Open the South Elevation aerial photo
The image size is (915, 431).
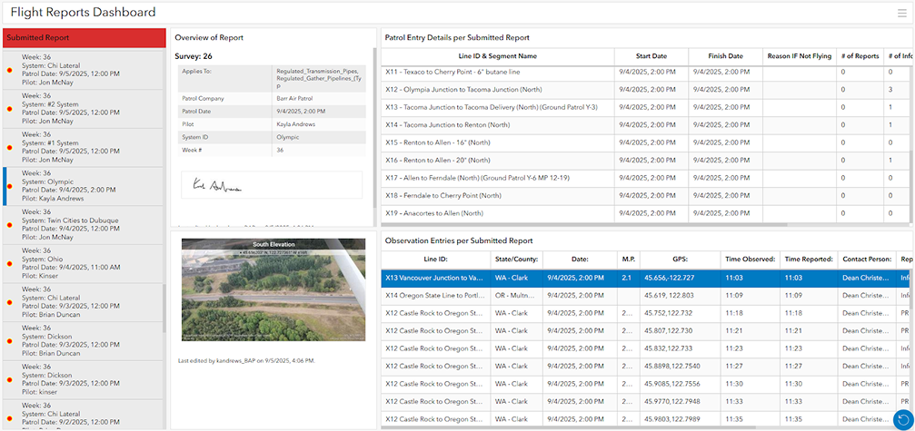pyautogui.click(x=274, y=289)
